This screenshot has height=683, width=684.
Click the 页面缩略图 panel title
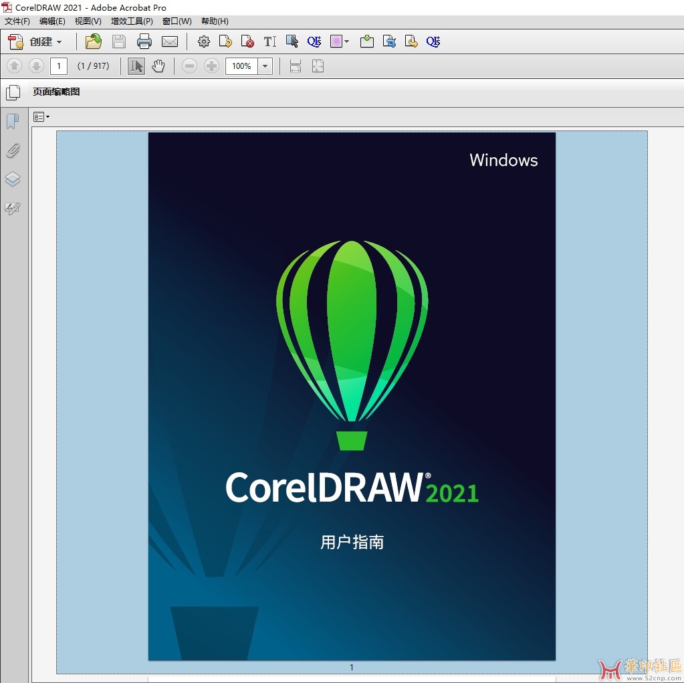click(x=56, y=92)
